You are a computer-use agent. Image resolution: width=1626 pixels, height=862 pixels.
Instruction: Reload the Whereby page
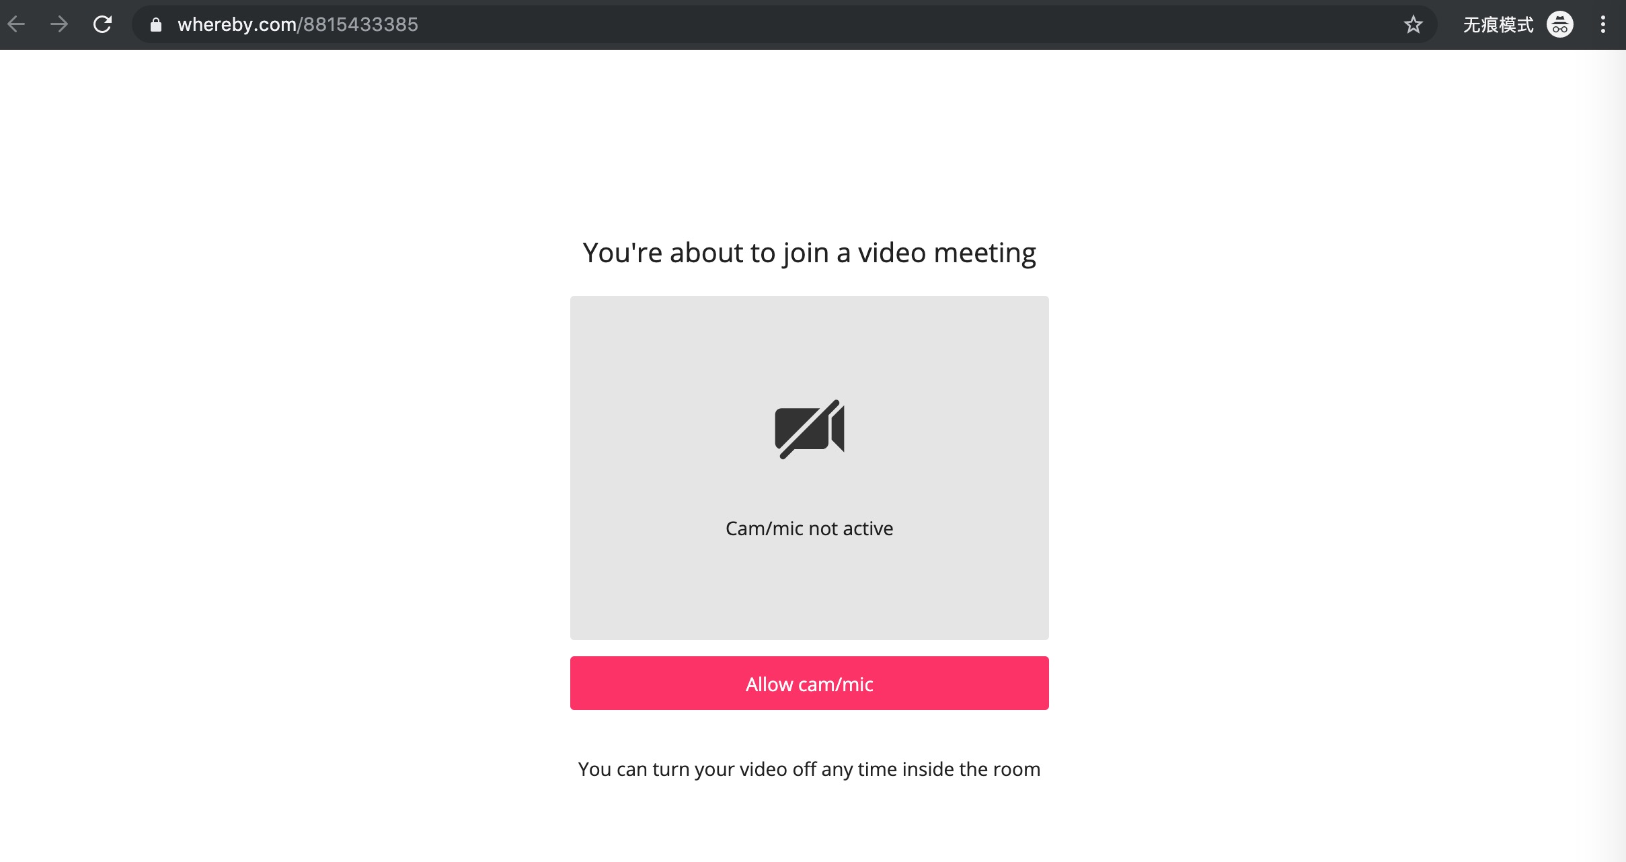pyautogui.click(x=102, y=25)
